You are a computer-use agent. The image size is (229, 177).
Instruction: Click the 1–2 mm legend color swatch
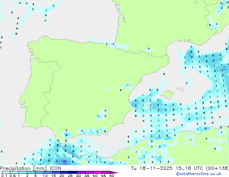[x=23, y=172]
